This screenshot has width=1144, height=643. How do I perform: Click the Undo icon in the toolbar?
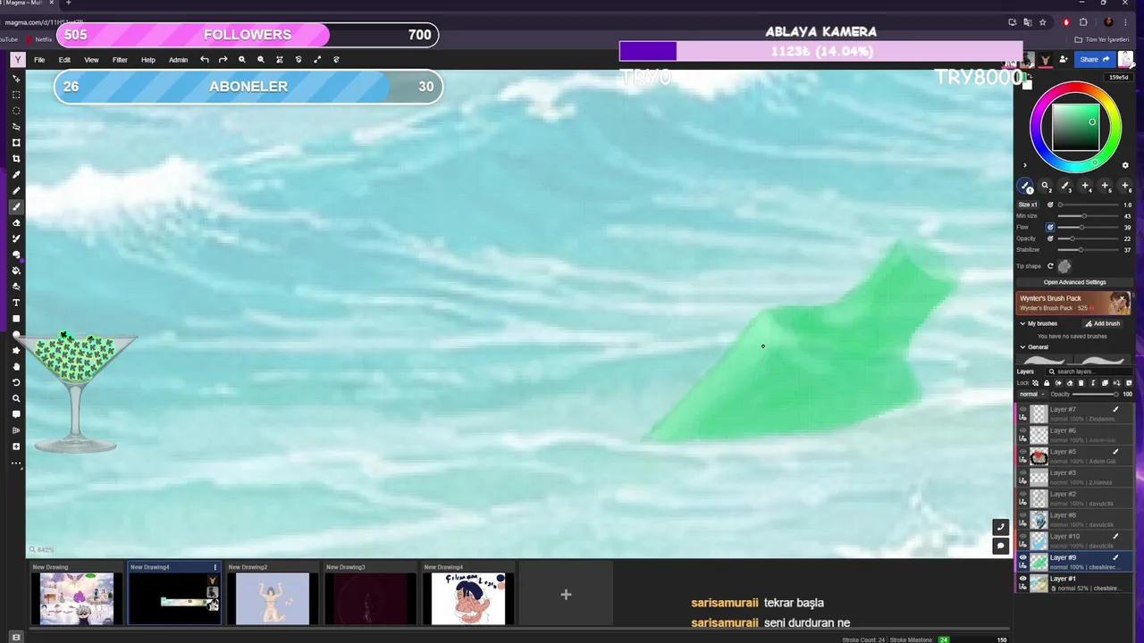point(204,59)
